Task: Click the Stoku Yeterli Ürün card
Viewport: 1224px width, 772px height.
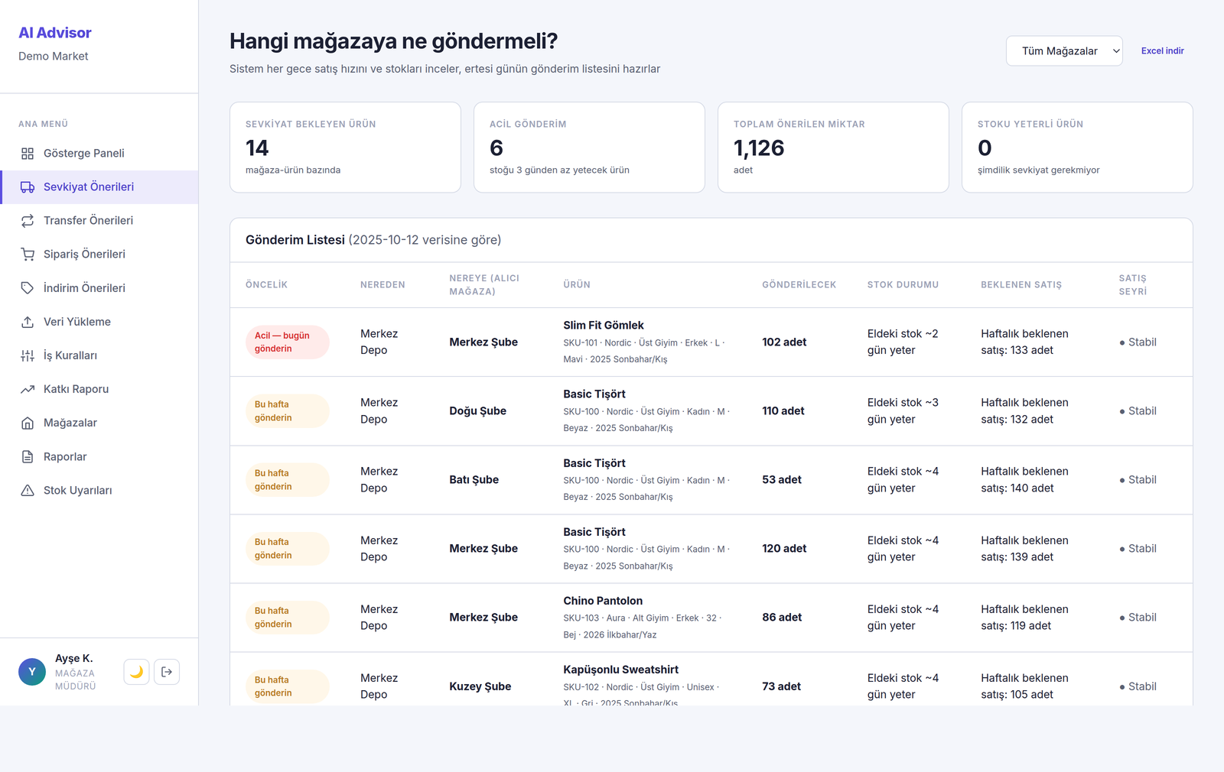Action: click(x=1077, y=148)
